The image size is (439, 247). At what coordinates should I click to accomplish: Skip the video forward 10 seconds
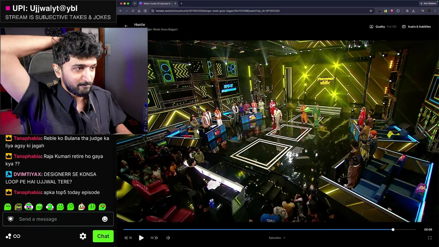(x=154, y=238)
